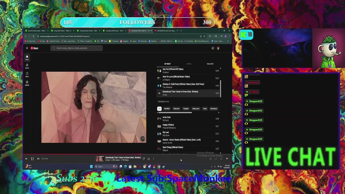Image resolution: width=345 pixels, height=194 pixels.
Task: Open the account avatar menu
Action: point(218,48)
